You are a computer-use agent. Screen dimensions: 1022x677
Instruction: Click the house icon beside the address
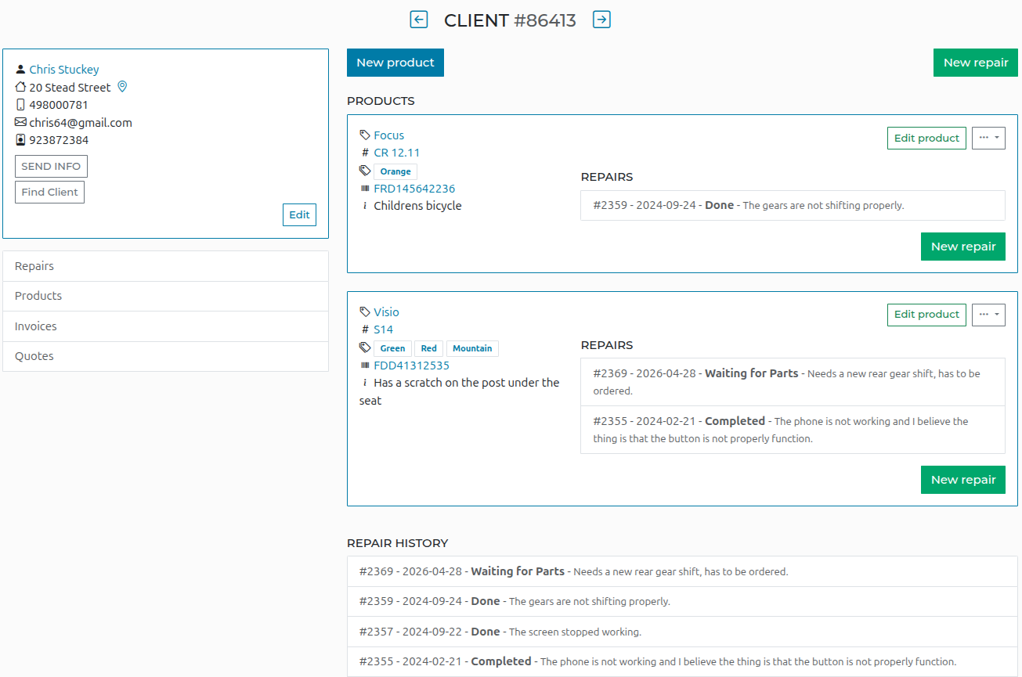20,87
